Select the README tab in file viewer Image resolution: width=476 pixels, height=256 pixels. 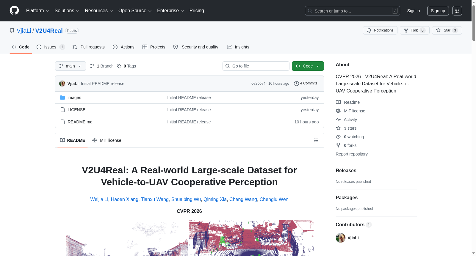pyautogui.click(x=73, y=140)
